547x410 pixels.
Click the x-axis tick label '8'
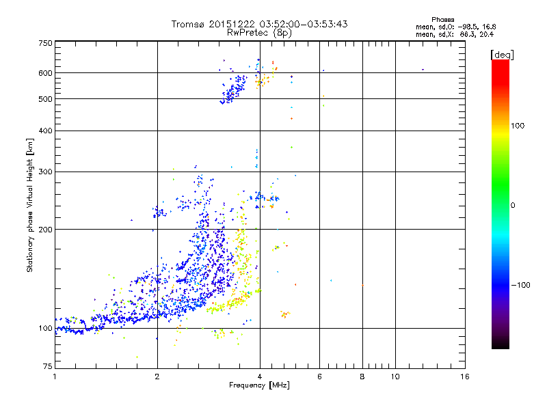click(362, 377)
